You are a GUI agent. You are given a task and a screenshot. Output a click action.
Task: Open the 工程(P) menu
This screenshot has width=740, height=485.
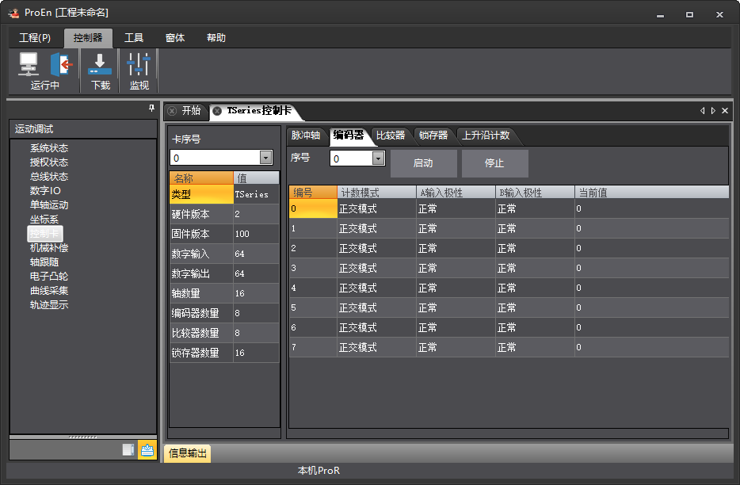tap(35, 38)
